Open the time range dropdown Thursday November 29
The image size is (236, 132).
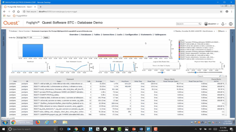pyautogui.click(x=194, y=31)
